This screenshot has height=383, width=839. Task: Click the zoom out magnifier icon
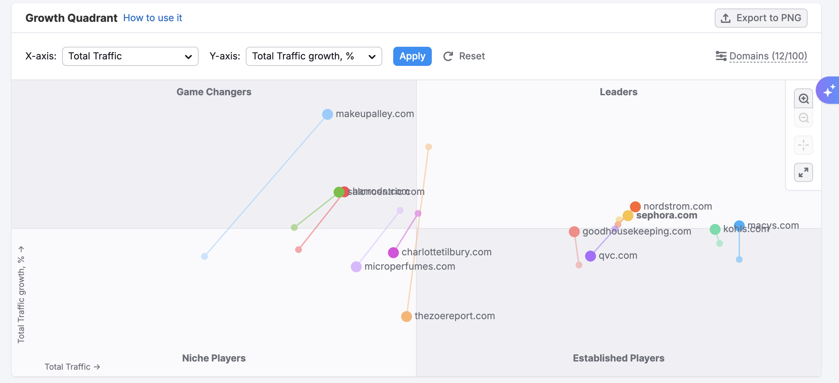(804, 118)
